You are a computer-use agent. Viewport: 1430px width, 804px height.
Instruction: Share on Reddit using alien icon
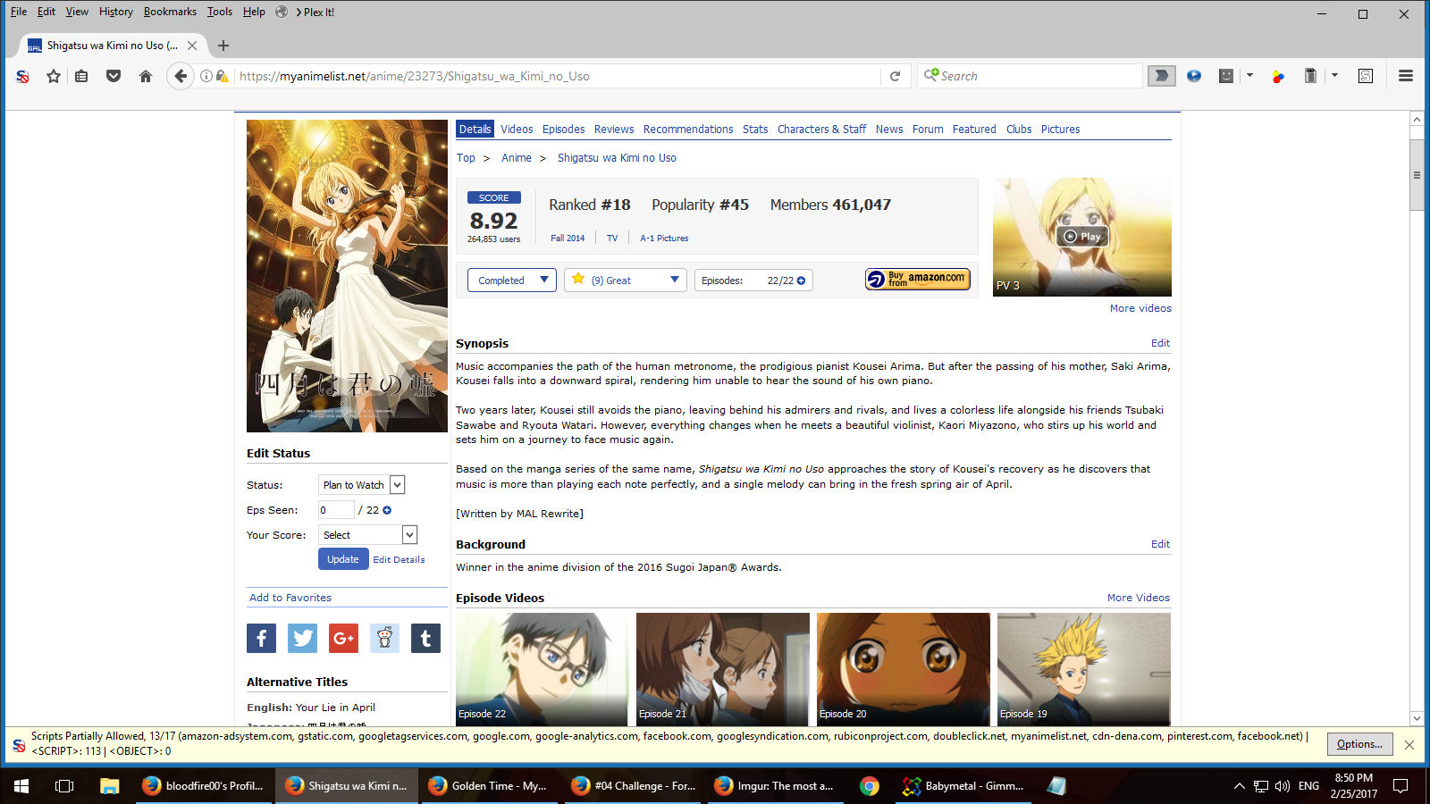point(384,638)
